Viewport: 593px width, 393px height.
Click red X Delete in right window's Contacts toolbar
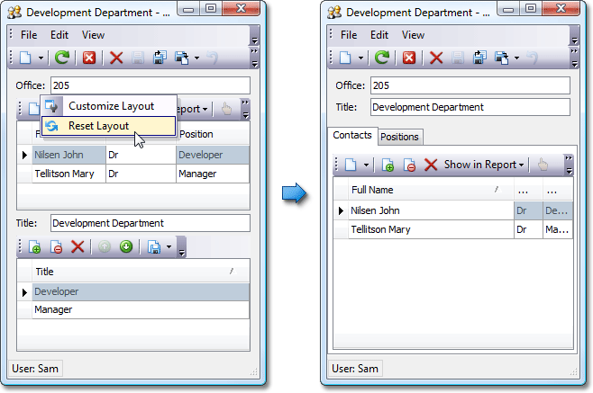tap(431, 165)
